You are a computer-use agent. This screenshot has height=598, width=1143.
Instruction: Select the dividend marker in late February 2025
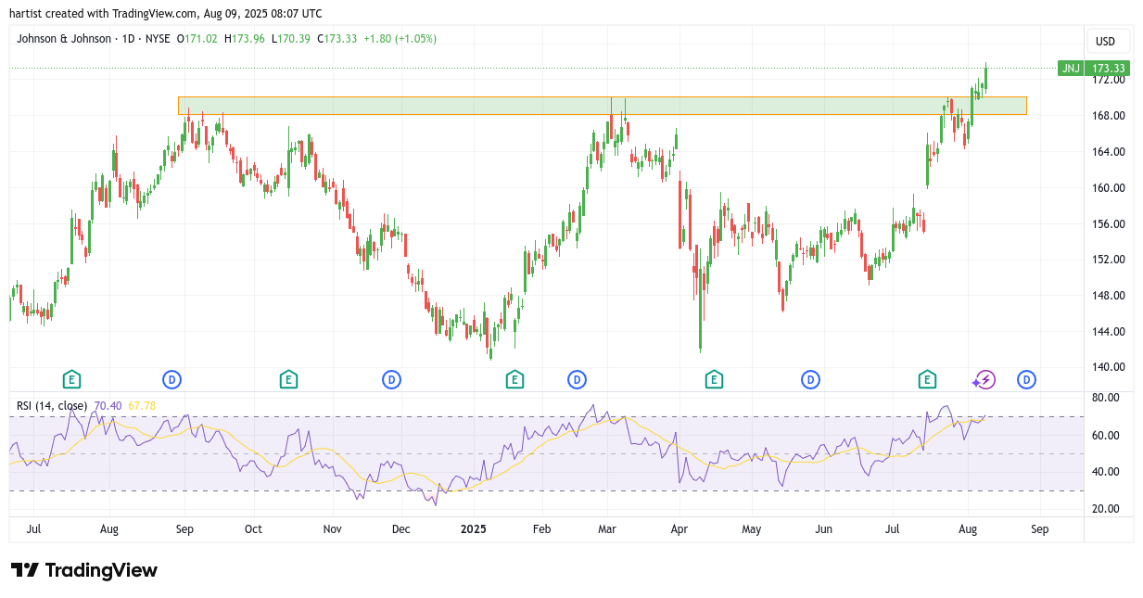click(x=578, y=379)
